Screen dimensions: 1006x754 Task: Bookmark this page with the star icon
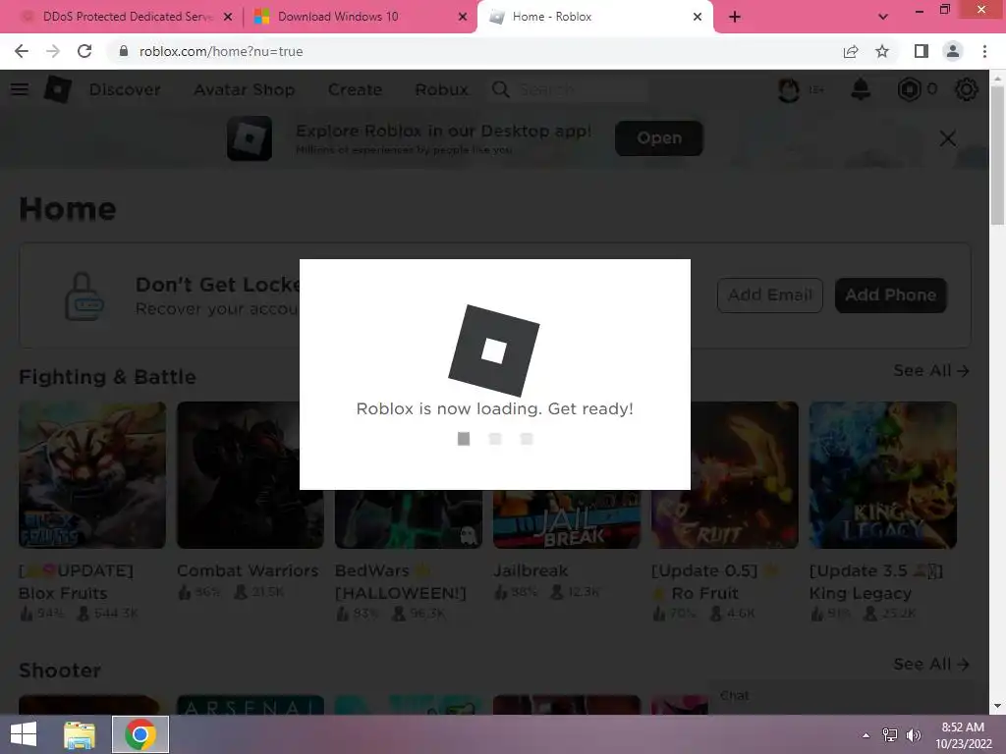click(882, 51)
